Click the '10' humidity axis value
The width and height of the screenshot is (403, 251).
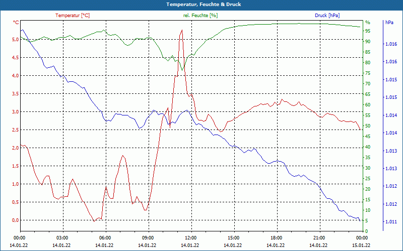click(368, 210)
